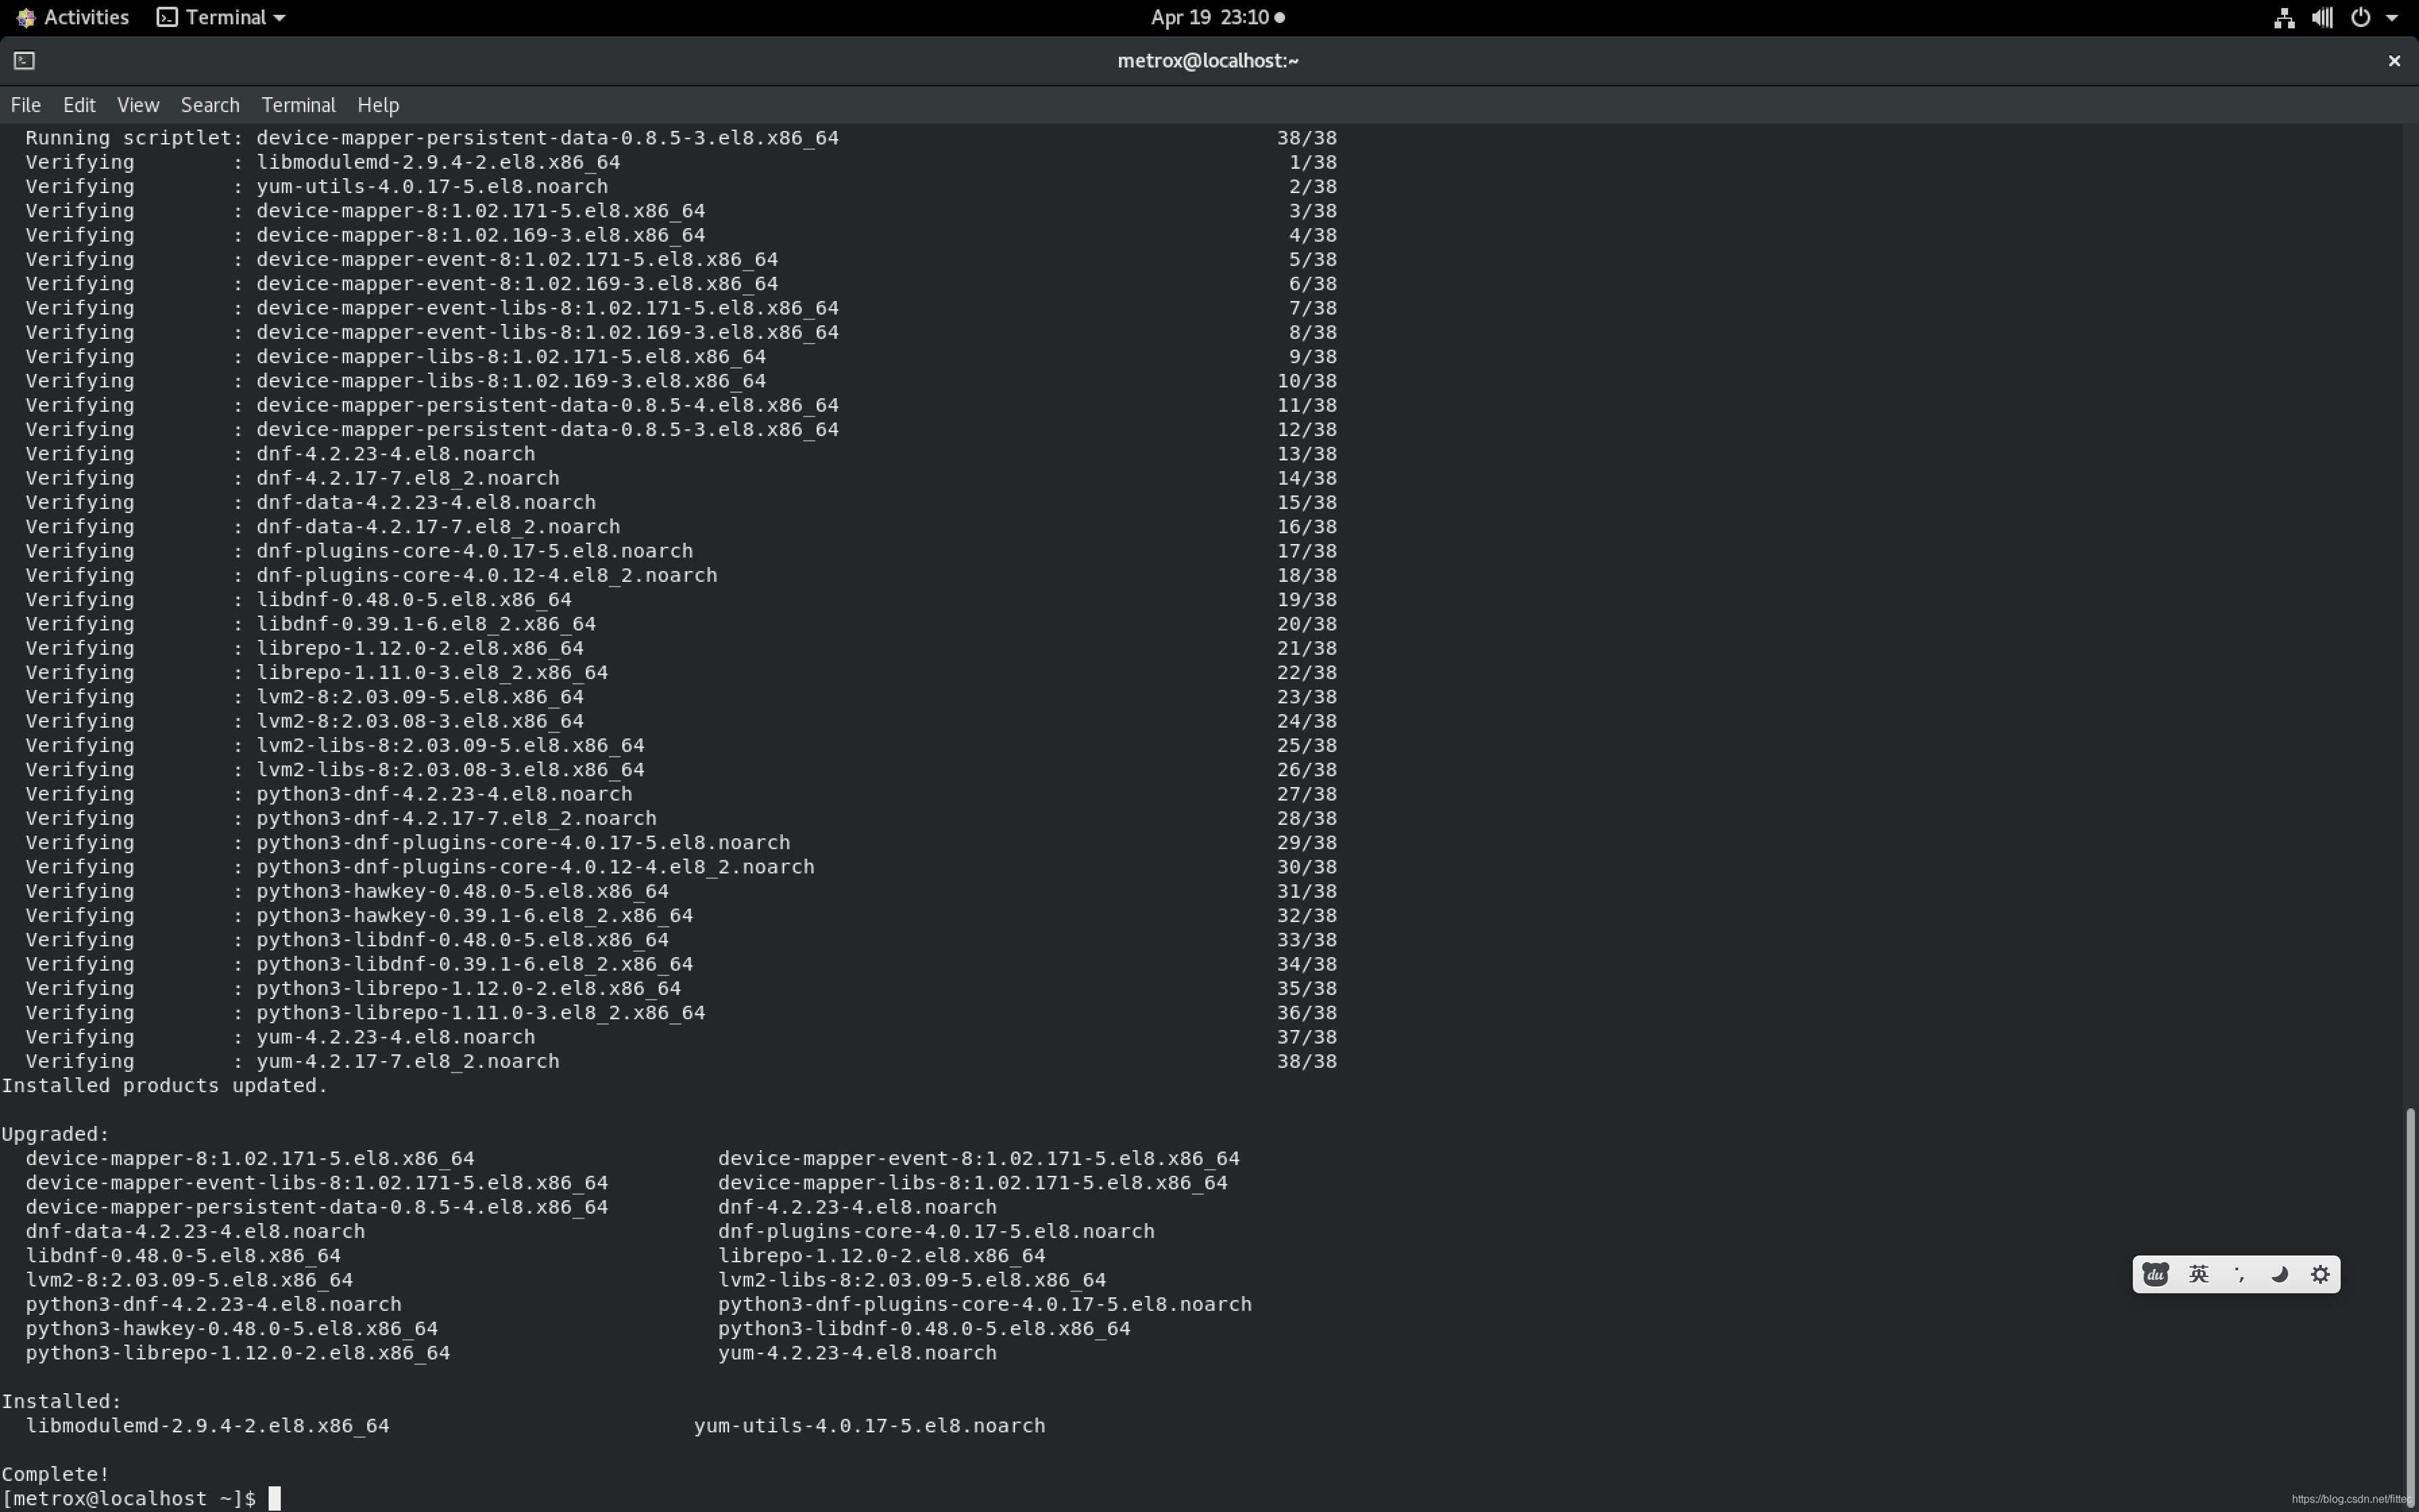Click the Verifying line numbered 1/38
The height and width of the screenshot is (1512, 2419).
(682, 161)
